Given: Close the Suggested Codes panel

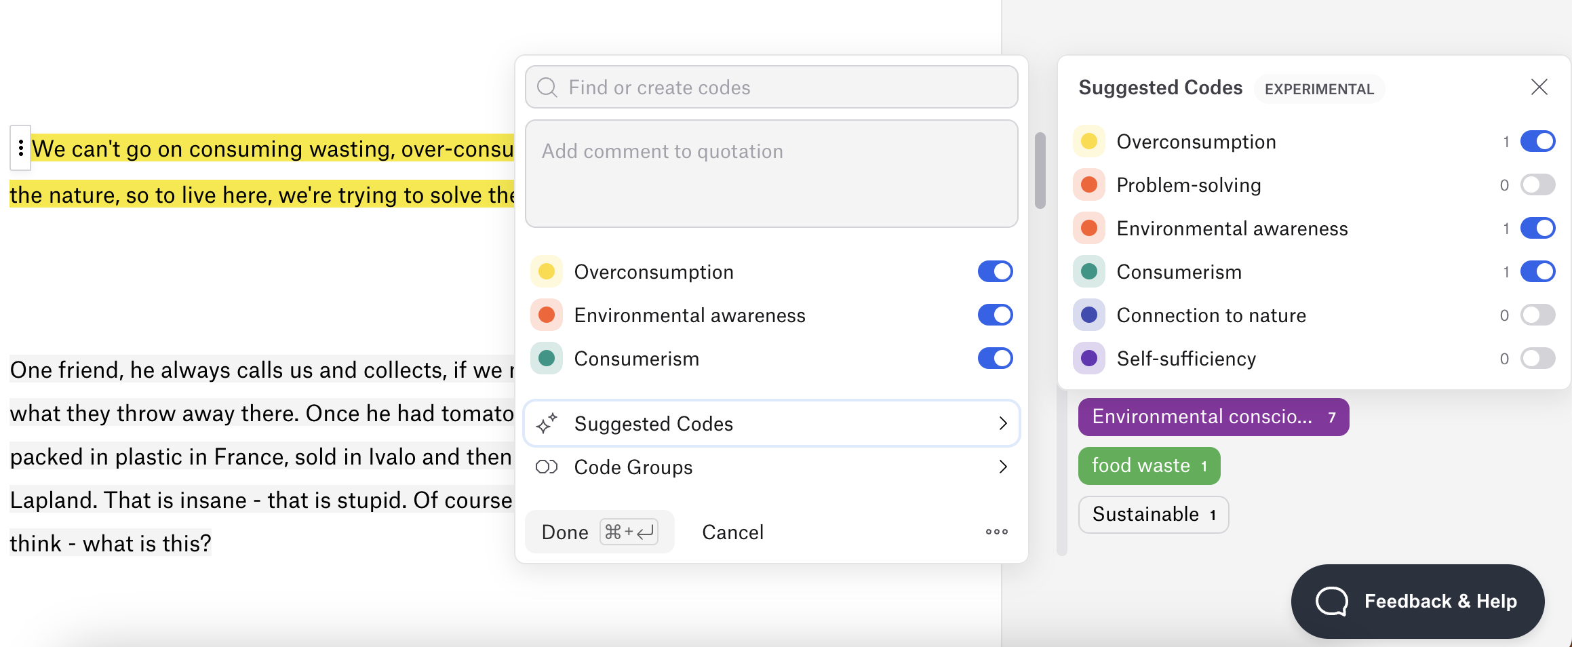Looking at the screenshot, I should tap(1539, 87).
